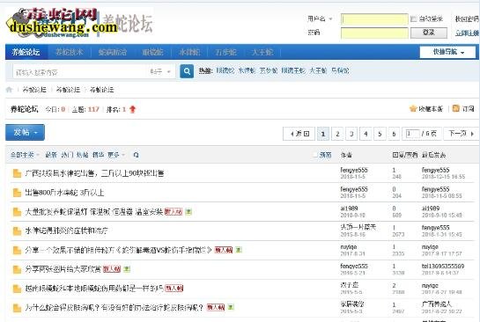Click the red up arrow beside 排名
The height and width of the screenshot is (322, 480).
[x=133, y=109]
